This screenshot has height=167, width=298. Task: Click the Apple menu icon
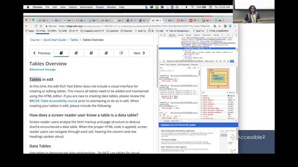coord(28,7)
